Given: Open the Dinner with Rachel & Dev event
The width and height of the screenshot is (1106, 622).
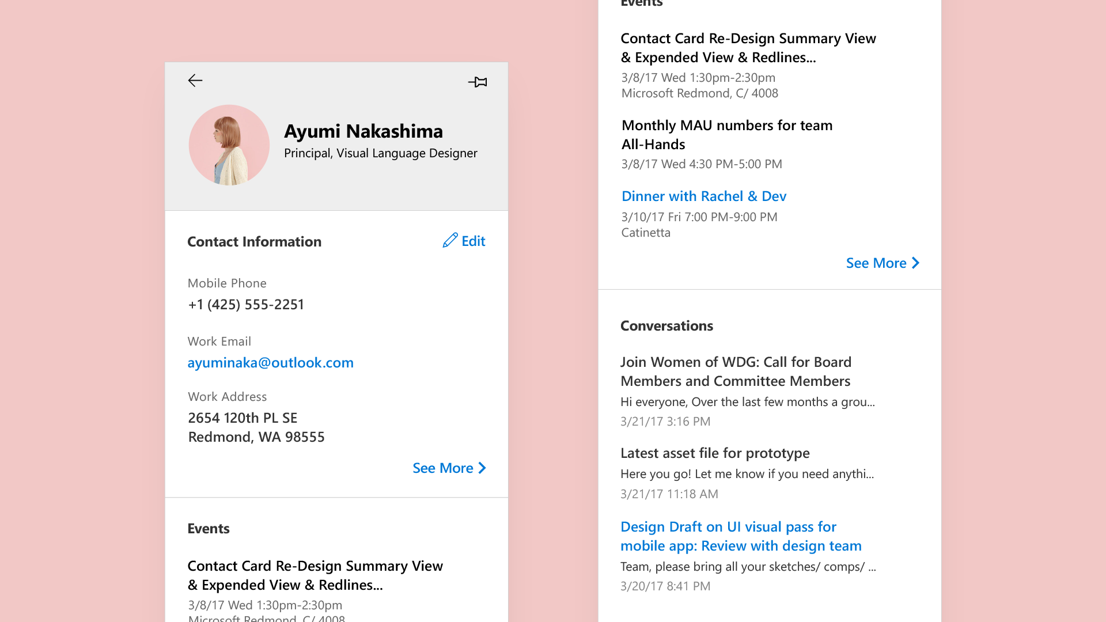Looking at the screenshot, I should (x=703, y=196).
